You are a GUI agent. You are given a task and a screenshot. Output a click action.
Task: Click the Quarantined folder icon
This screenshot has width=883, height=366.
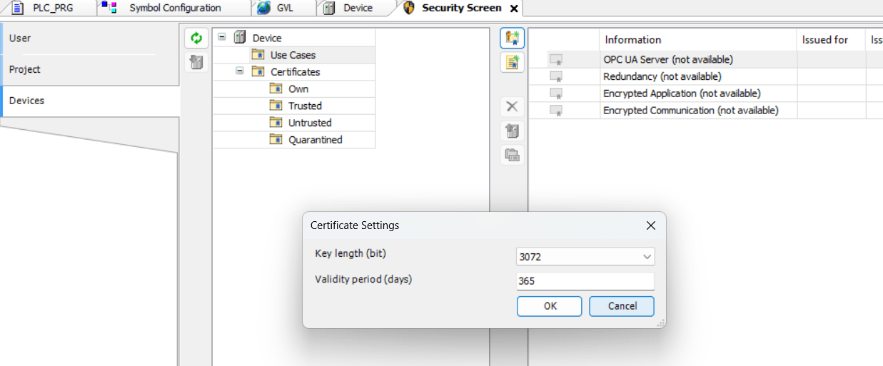click(x=276, y=140)
